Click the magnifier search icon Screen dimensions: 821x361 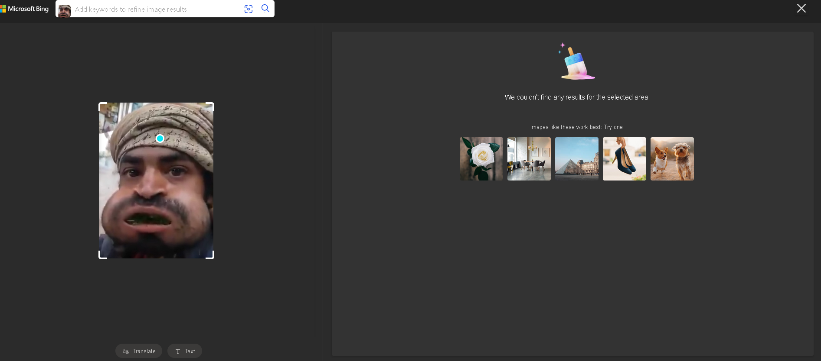pyautogui.click(x=265, y=8)
